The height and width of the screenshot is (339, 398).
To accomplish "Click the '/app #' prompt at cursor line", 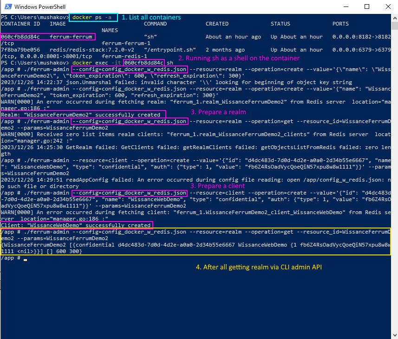I will [x=11, y=258].
